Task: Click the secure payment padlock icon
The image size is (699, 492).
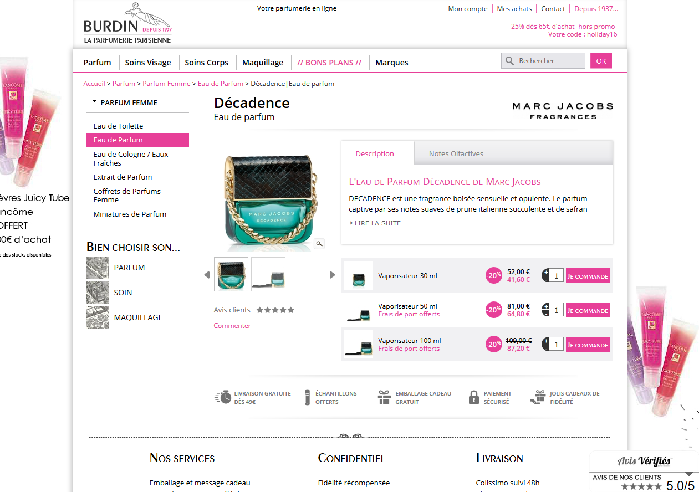Action: pyautogui.click(x=473, y=397)
